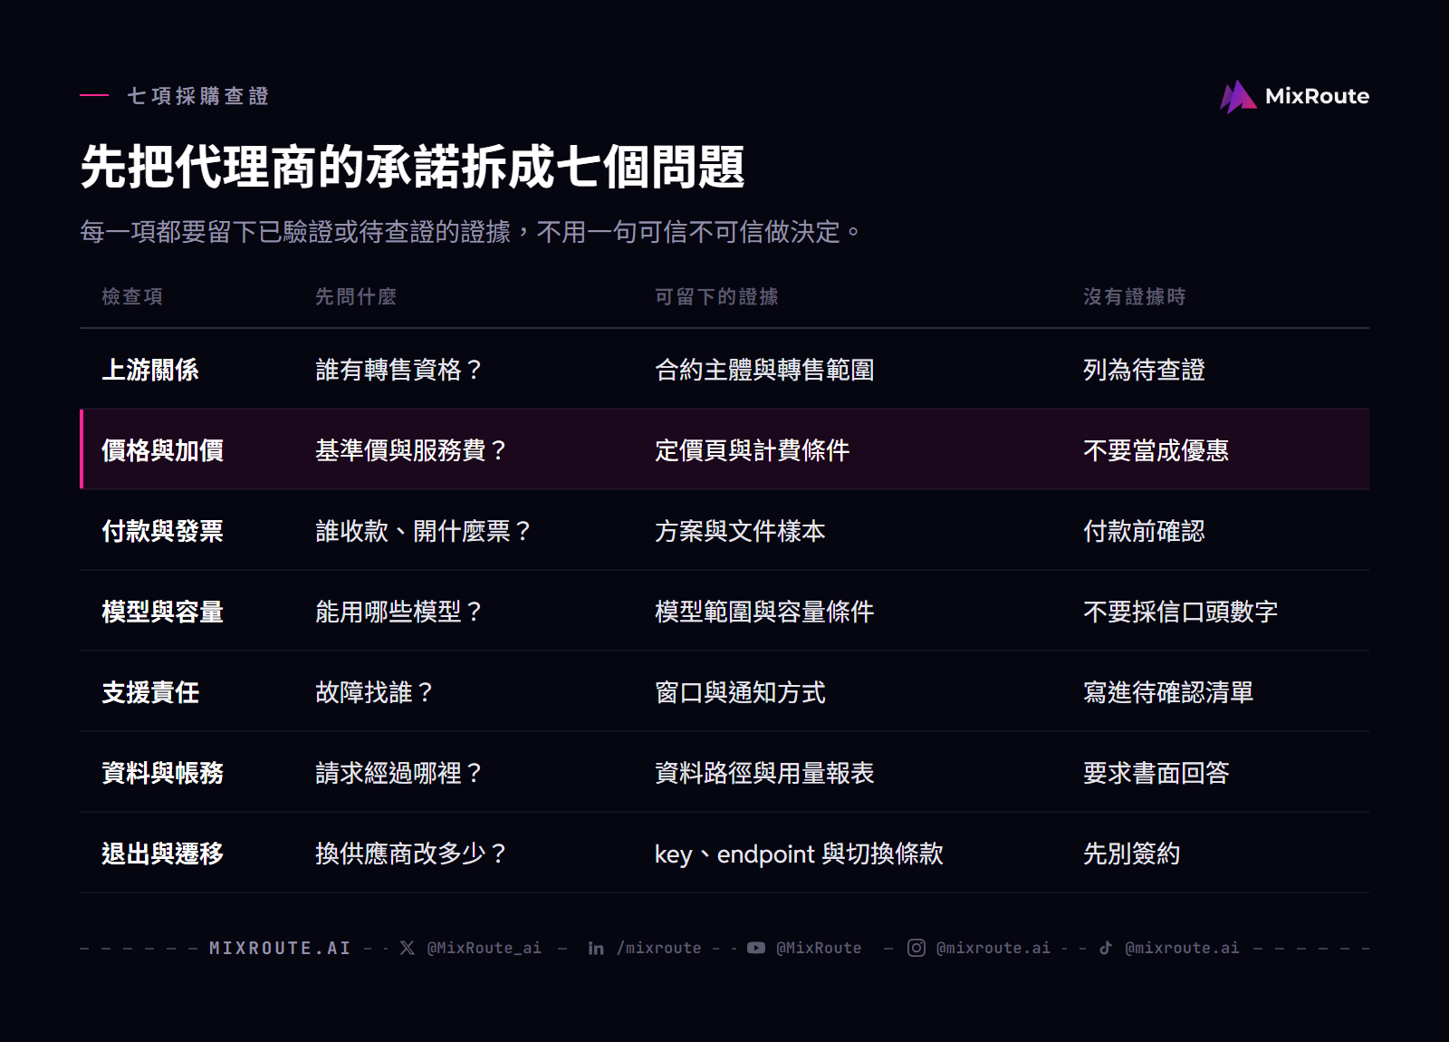This screenshot has height=1042, width=1449.
Task: Click the evidence cell 合約主體與轉售範圍
Action: (x=764, y=370)
